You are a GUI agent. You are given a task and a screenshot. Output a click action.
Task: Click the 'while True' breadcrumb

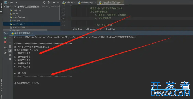(x=77, y=29)
